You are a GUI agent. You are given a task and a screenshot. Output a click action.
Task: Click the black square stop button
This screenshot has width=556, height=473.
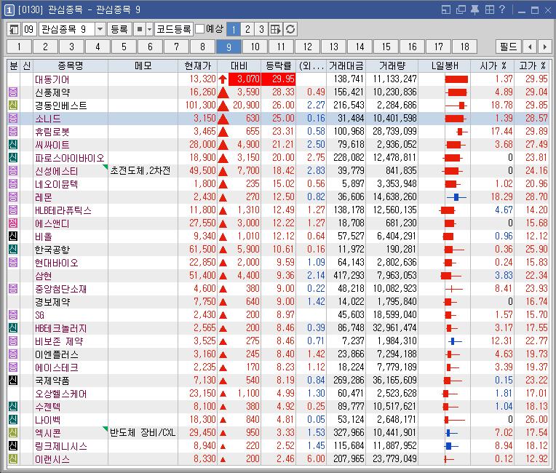[139, 29]
